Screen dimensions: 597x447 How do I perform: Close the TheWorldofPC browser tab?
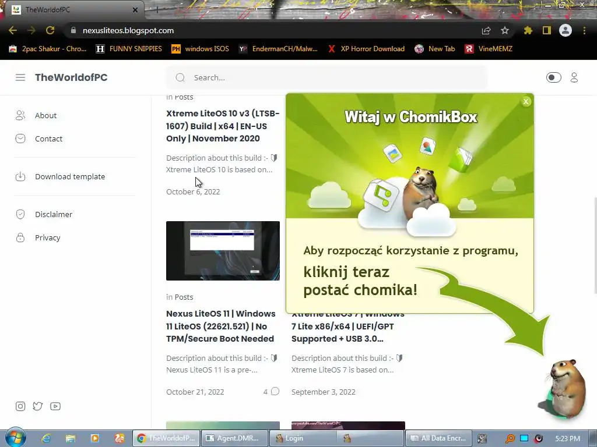click(x=135, y=10)
